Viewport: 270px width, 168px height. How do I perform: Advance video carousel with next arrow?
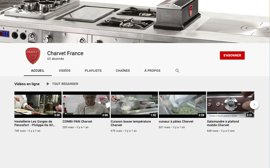254,104
